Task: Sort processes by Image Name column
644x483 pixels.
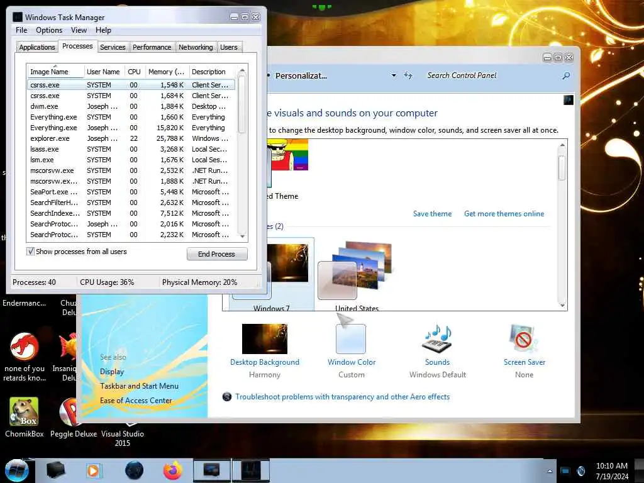Action: [55, 72]
